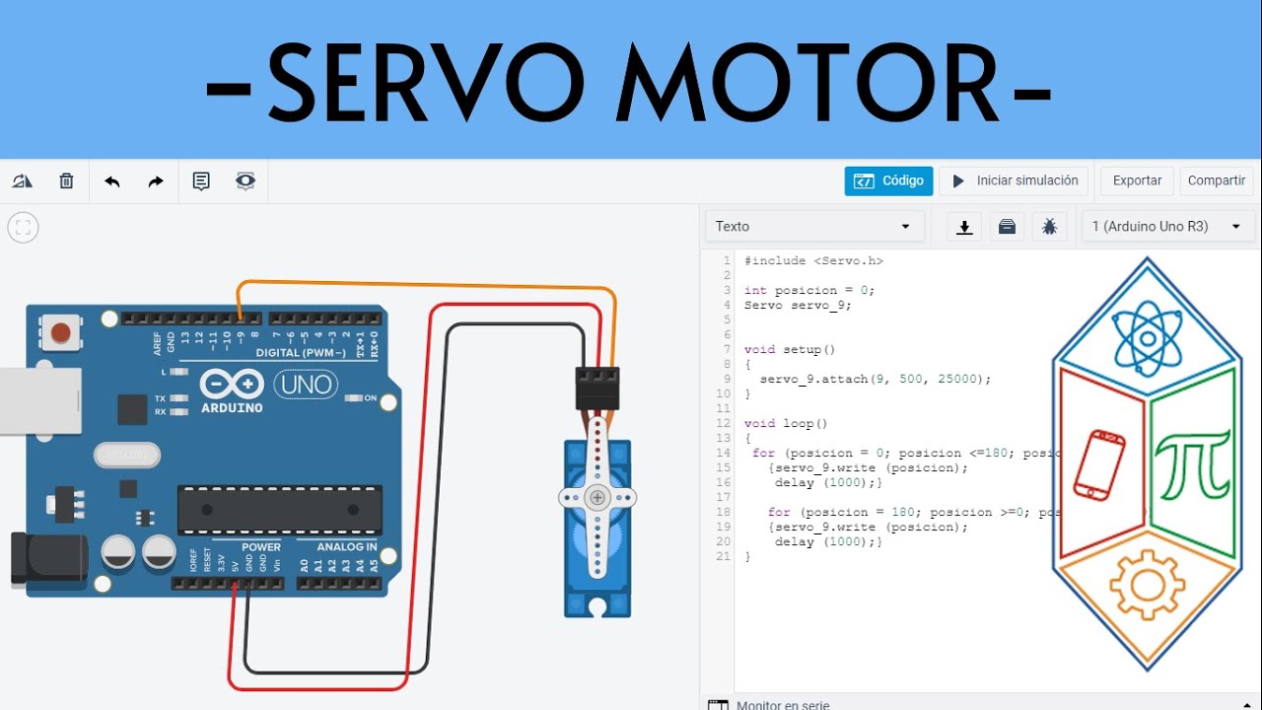Click the Compartir button
Screen dimensions: 1262x710
coord(1216,181)
